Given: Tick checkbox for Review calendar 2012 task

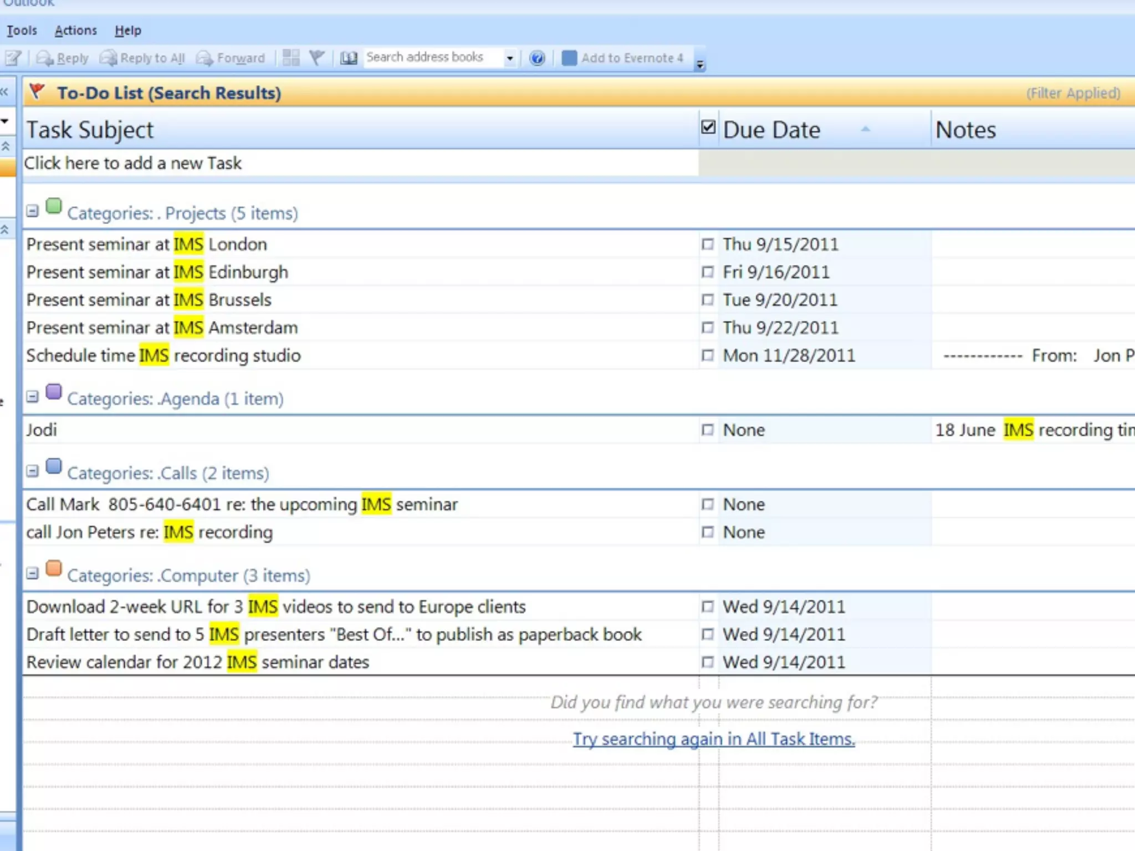Looking at the screenshot, I should (x=708, y=662).
